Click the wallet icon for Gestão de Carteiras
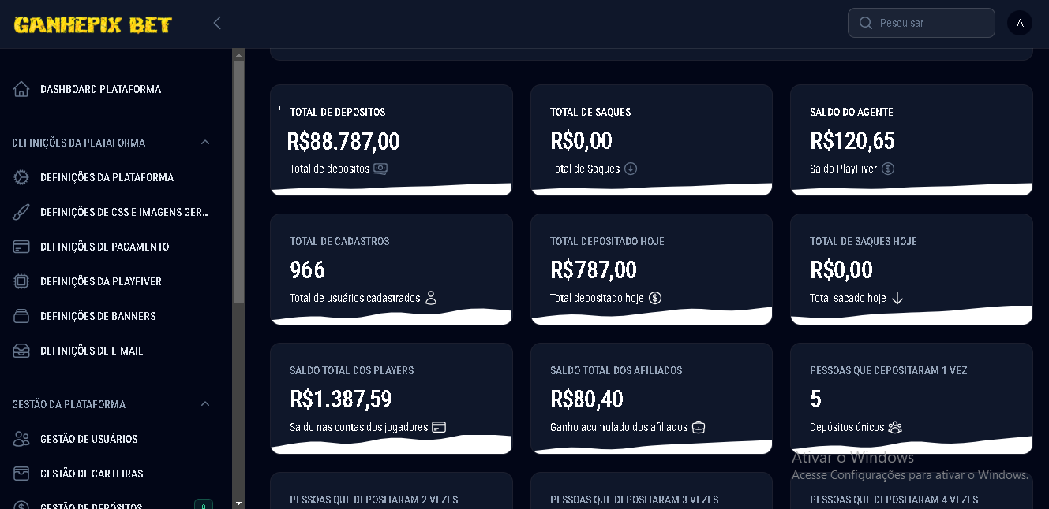 click(21, 474)
